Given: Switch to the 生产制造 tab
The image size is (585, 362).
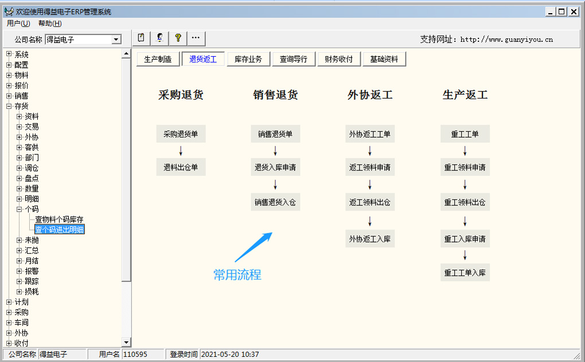Looking at the screenshot, I should (x=158, y=59).
